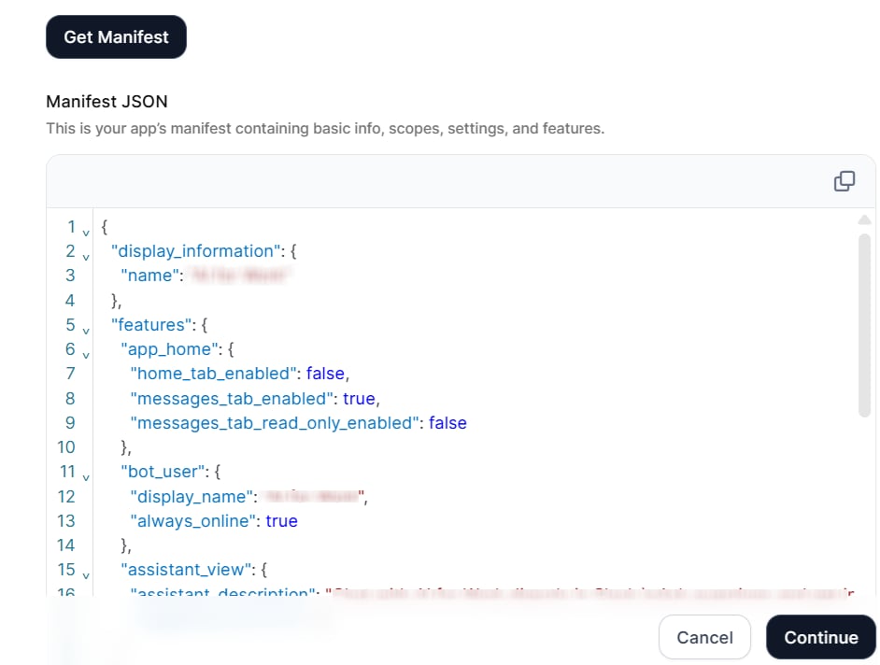Click the true value on line 13
The image size is (880, 665).
tap(282, 521)
